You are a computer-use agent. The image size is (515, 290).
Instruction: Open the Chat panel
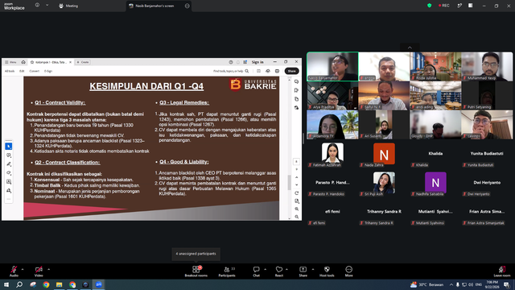click(x=256, y=271)
